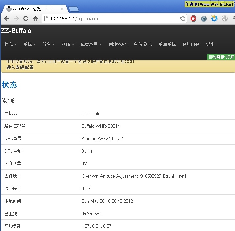Click the 主机名 row label
This screenshot has height=231, width=235.
point(11,113)
